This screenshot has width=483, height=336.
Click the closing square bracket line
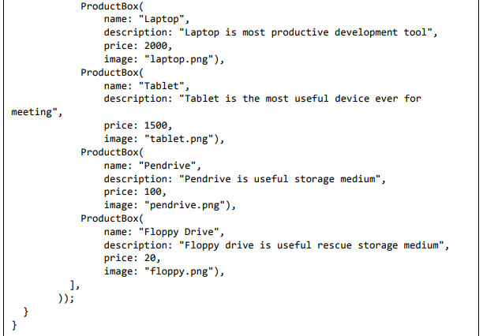point(73,285)
